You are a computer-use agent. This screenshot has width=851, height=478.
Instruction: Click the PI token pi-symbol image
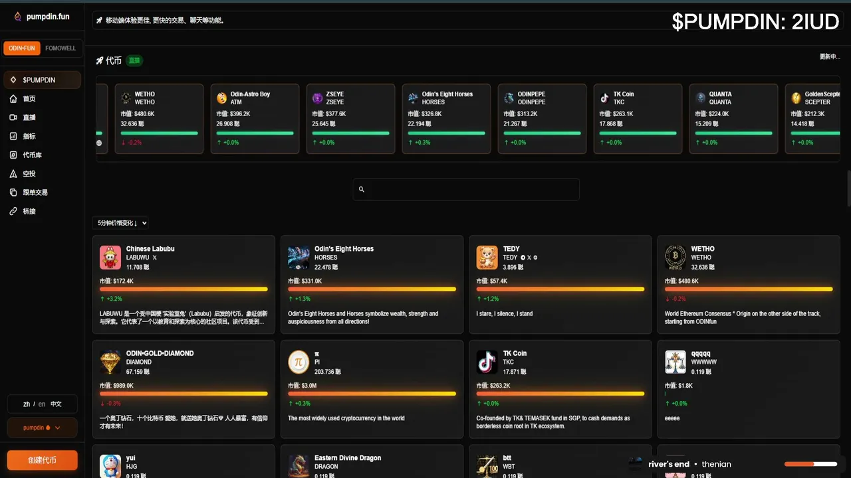[299, 362]
